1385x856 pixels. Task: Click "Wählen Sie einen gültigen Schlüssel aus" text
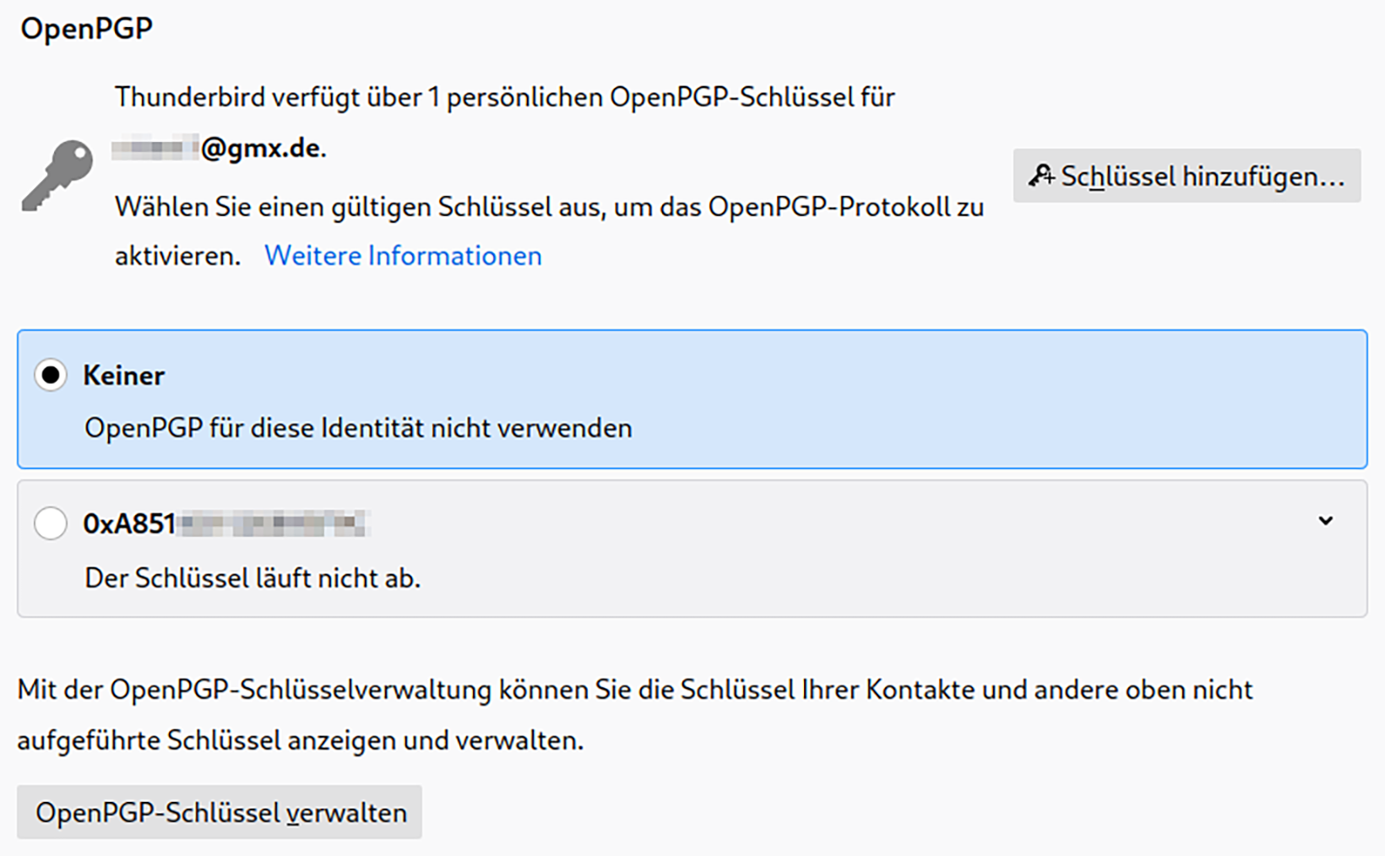[549, 207]
